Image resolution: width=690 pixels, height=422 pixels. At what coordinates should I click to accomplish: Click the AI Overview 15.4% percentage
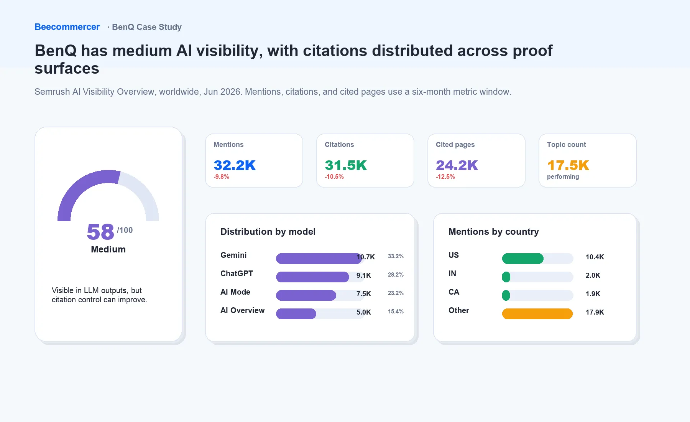tap(396, 312)
